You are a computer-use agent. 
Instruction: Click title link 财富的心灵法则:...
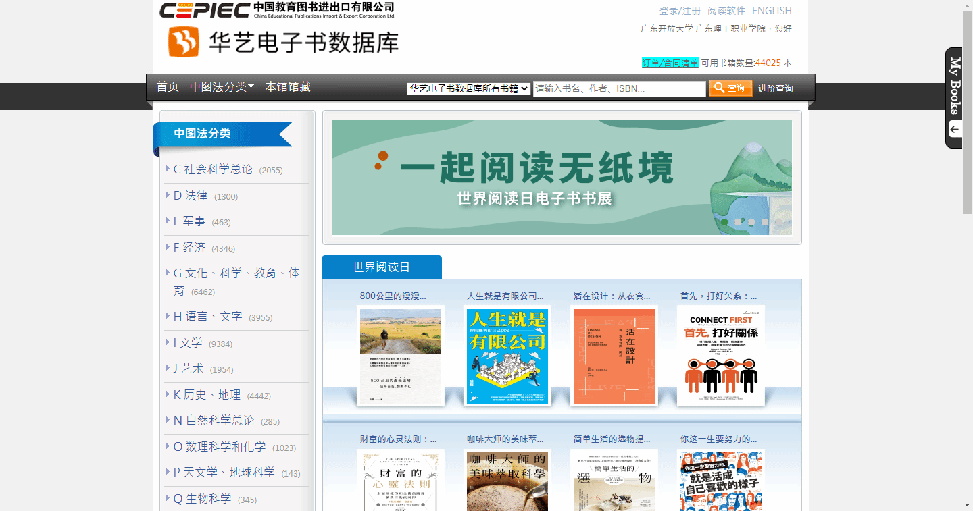click(398, 439)
